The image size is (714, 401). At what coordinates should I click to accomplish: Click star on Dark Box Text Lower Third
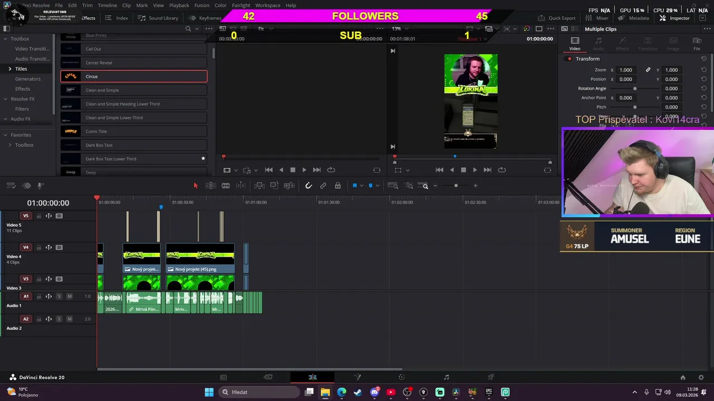[203, 159]
